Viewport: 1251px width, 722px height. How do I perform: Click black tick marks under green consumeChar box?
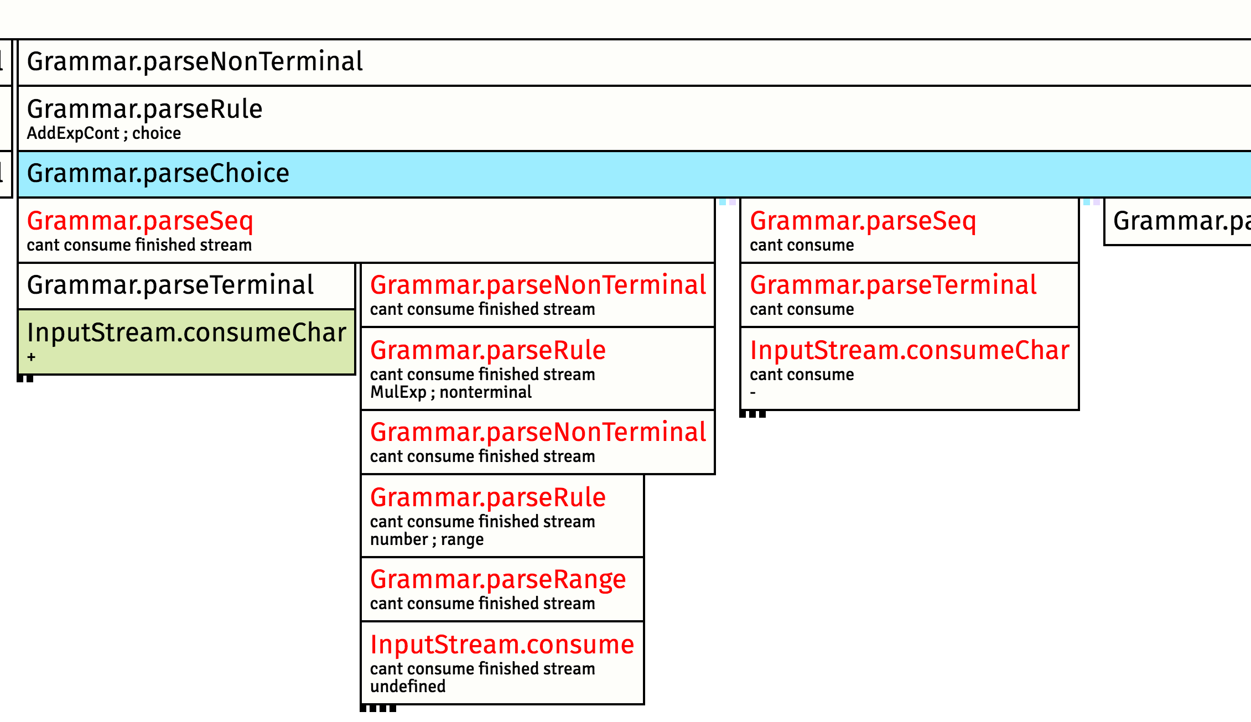click(x=25, y=379)
